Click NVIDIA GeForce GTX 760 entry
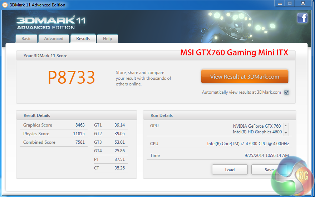This screenshot has height=197, width=315. tap(257, 126)
